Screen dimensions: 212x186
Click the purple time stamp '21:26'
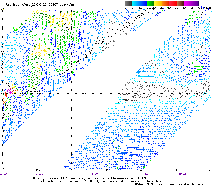pos(39,174)
